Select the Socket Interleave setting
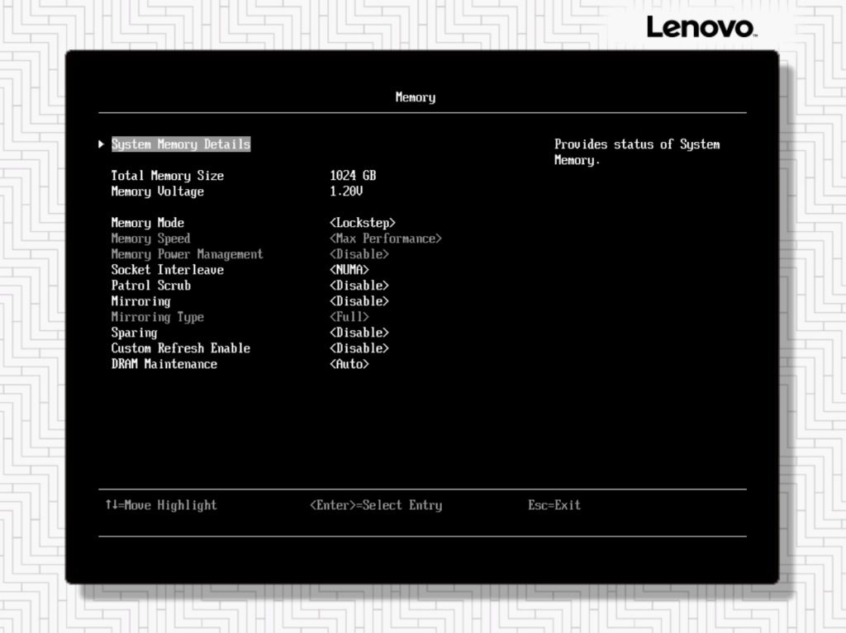Image resolution: width=846 pixels, height=633 pixels. pos(168,270)
